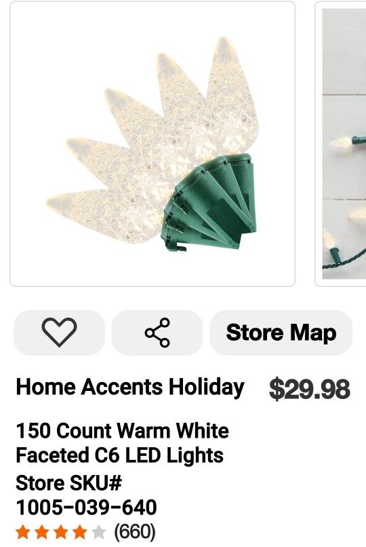Open the (660) reviews count
Image resolution: width=366 pixels, height=547 pixels.
pyautogui.click(x=135, y=531)
